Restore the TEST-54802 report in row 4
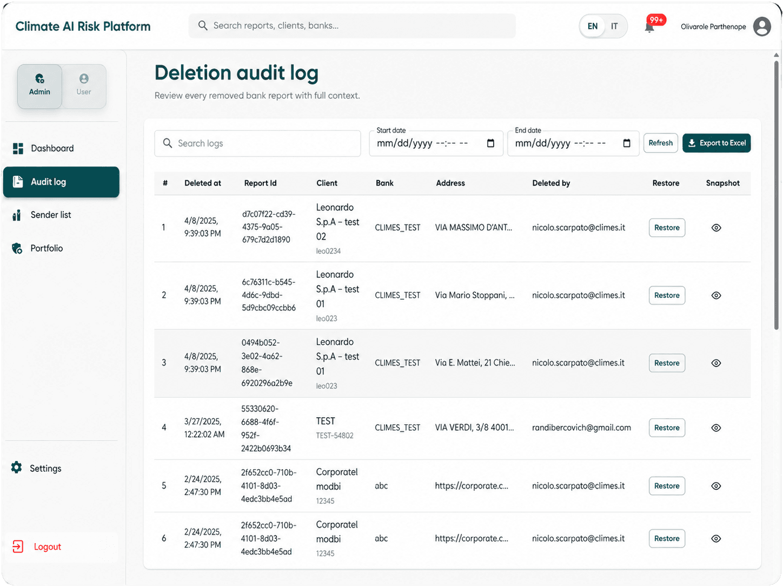Image resolution: width=783 pixels, height=587 pixels. (667, 428)
